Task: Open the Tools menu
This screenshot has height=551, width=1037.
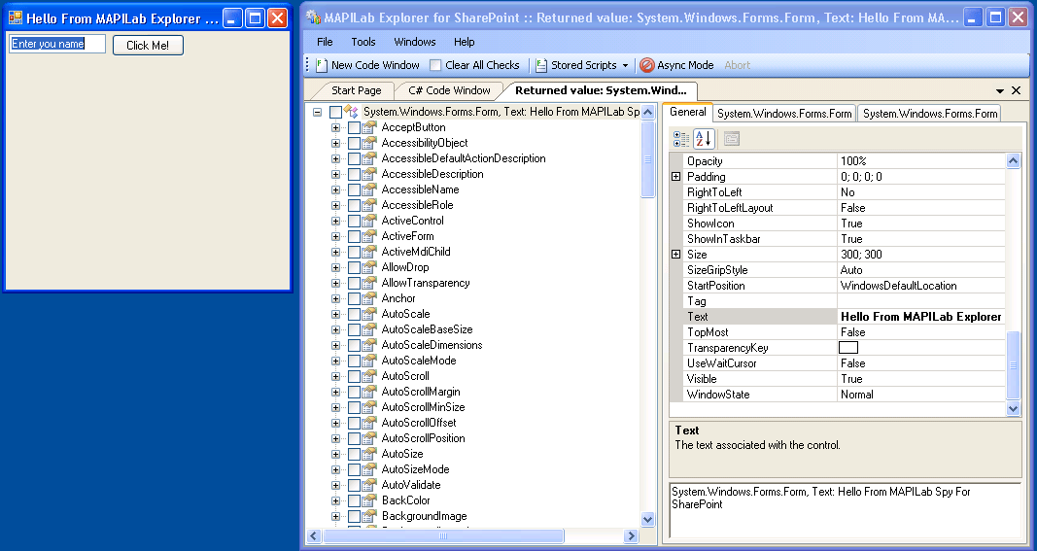Action: (x=363, y=42)
